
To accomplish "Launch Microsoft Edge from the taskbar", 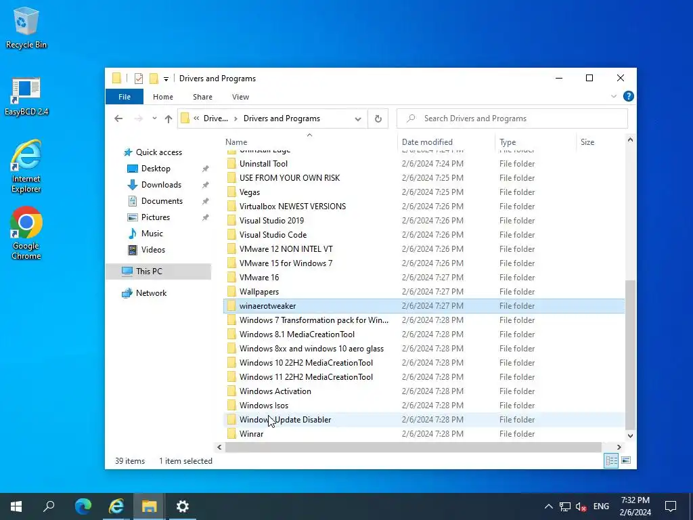I will 83,506.
